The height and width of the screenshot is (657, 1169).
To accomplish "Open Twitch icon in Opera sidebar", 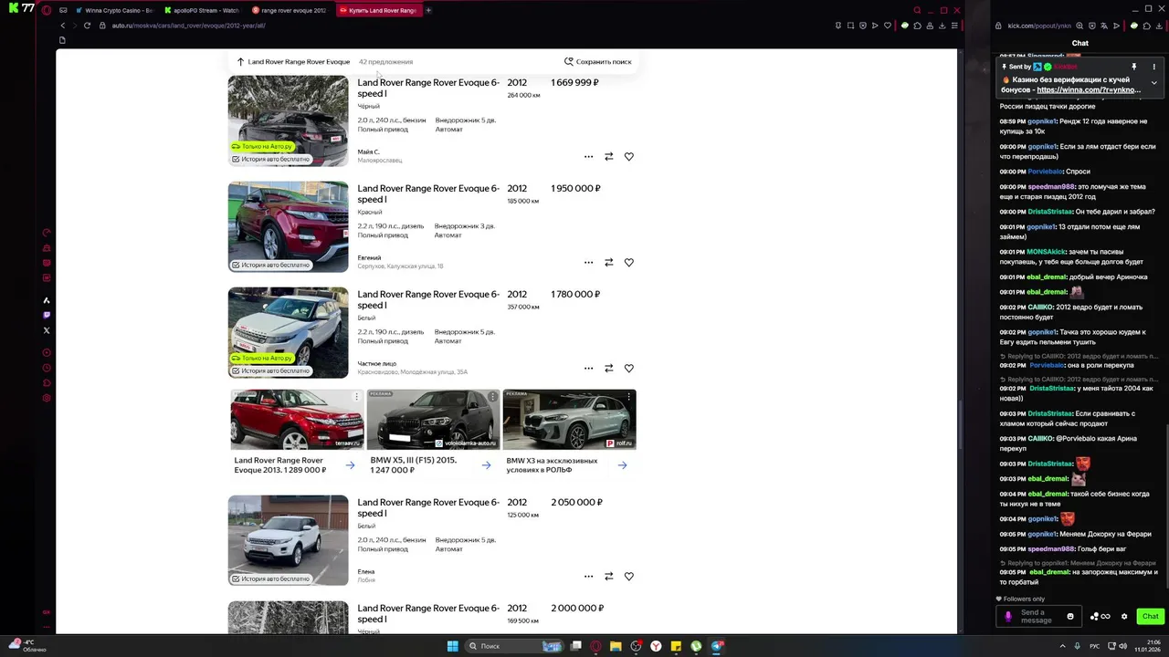I will coord(47,316).
